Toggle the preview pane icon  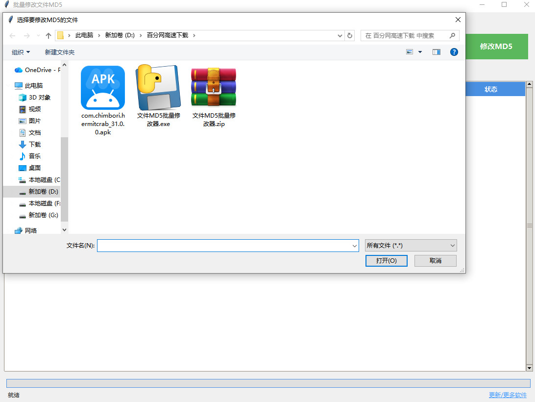[436, 52]
